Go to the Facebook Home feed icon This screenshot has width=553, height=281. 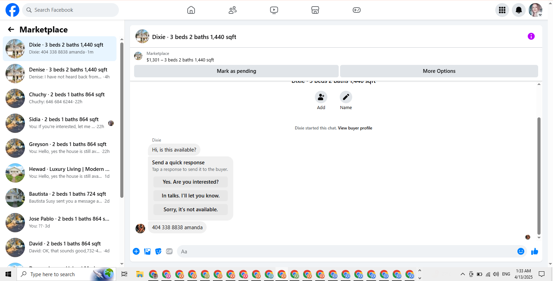pyautogui.click(x=191, y=10)
